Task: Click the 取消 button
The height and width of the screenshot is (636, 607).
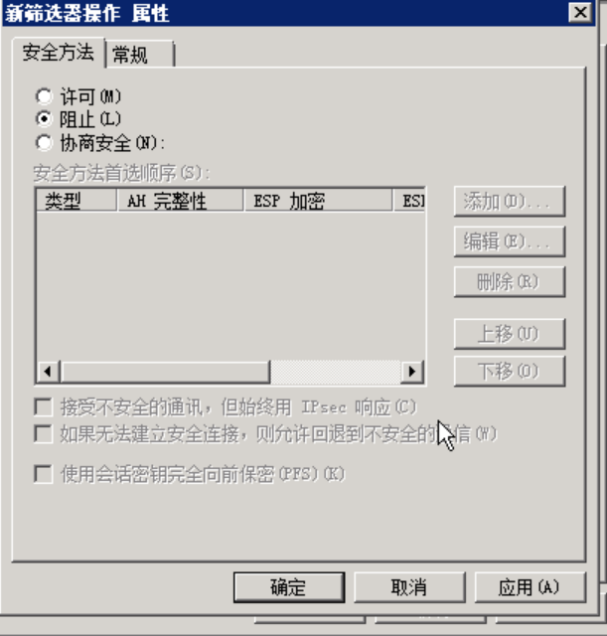Action: (409, 587)
